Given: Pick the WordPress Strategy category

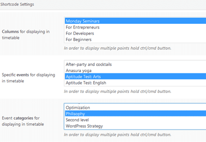Looking at the screenshot, I should pos(84,126).
